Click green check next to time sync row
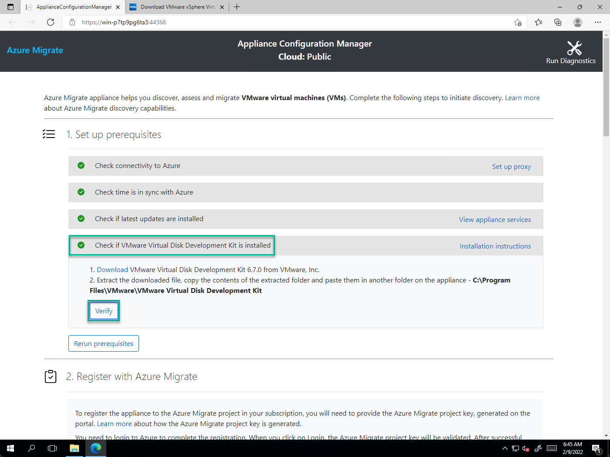The image size is (610, 457). [x=81, y=192]
